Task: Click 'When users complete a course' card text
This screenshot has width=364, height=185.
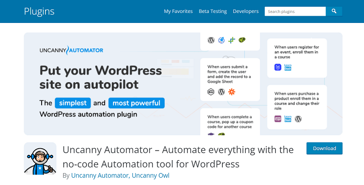Action: tap(230, 122)
